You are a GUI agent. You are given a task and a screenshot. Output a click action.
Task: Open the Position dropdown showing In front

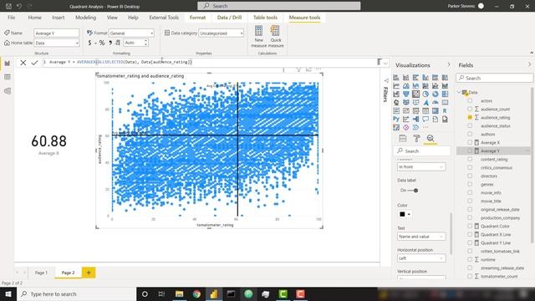(x=421, y=167)
